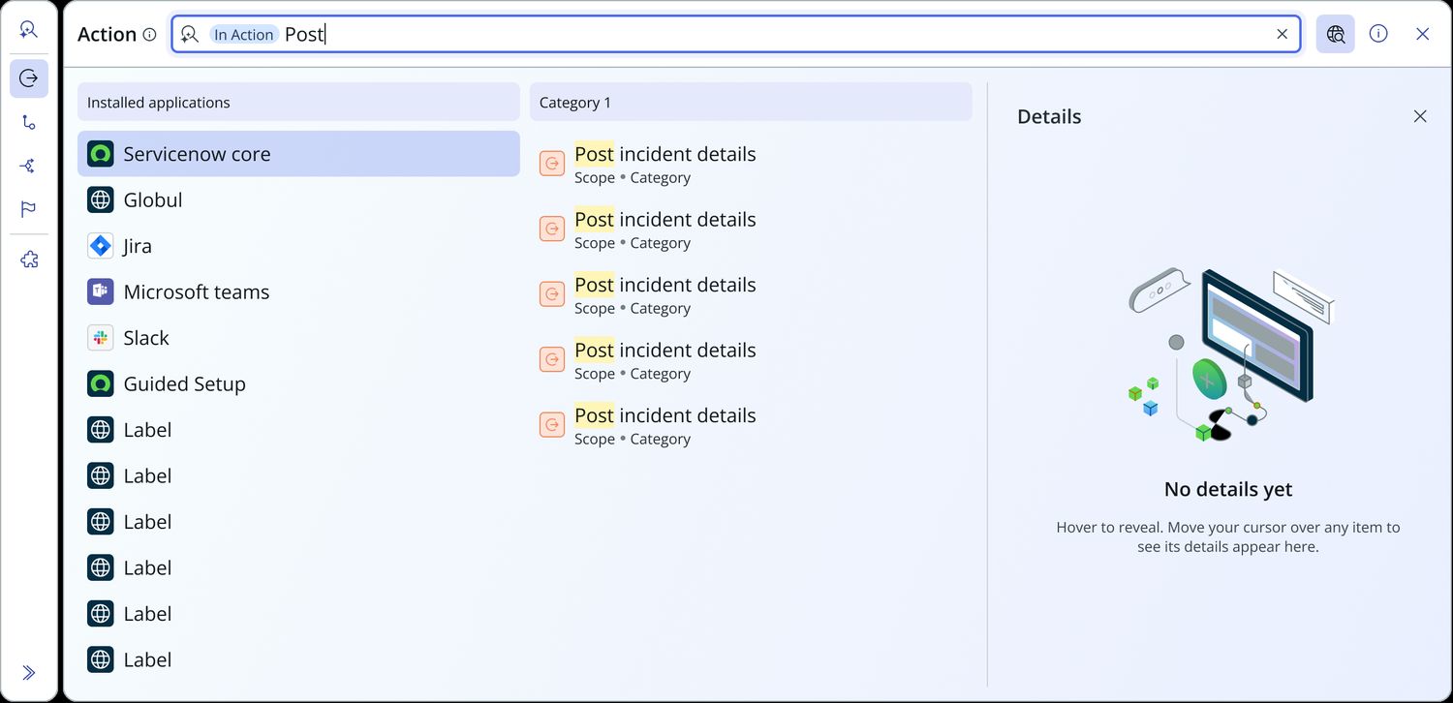Image resolution: width=1453 pixels, height=703 pixels.
Task: Open the info icon right of the search bar
Action: (x=1378, y=34)
